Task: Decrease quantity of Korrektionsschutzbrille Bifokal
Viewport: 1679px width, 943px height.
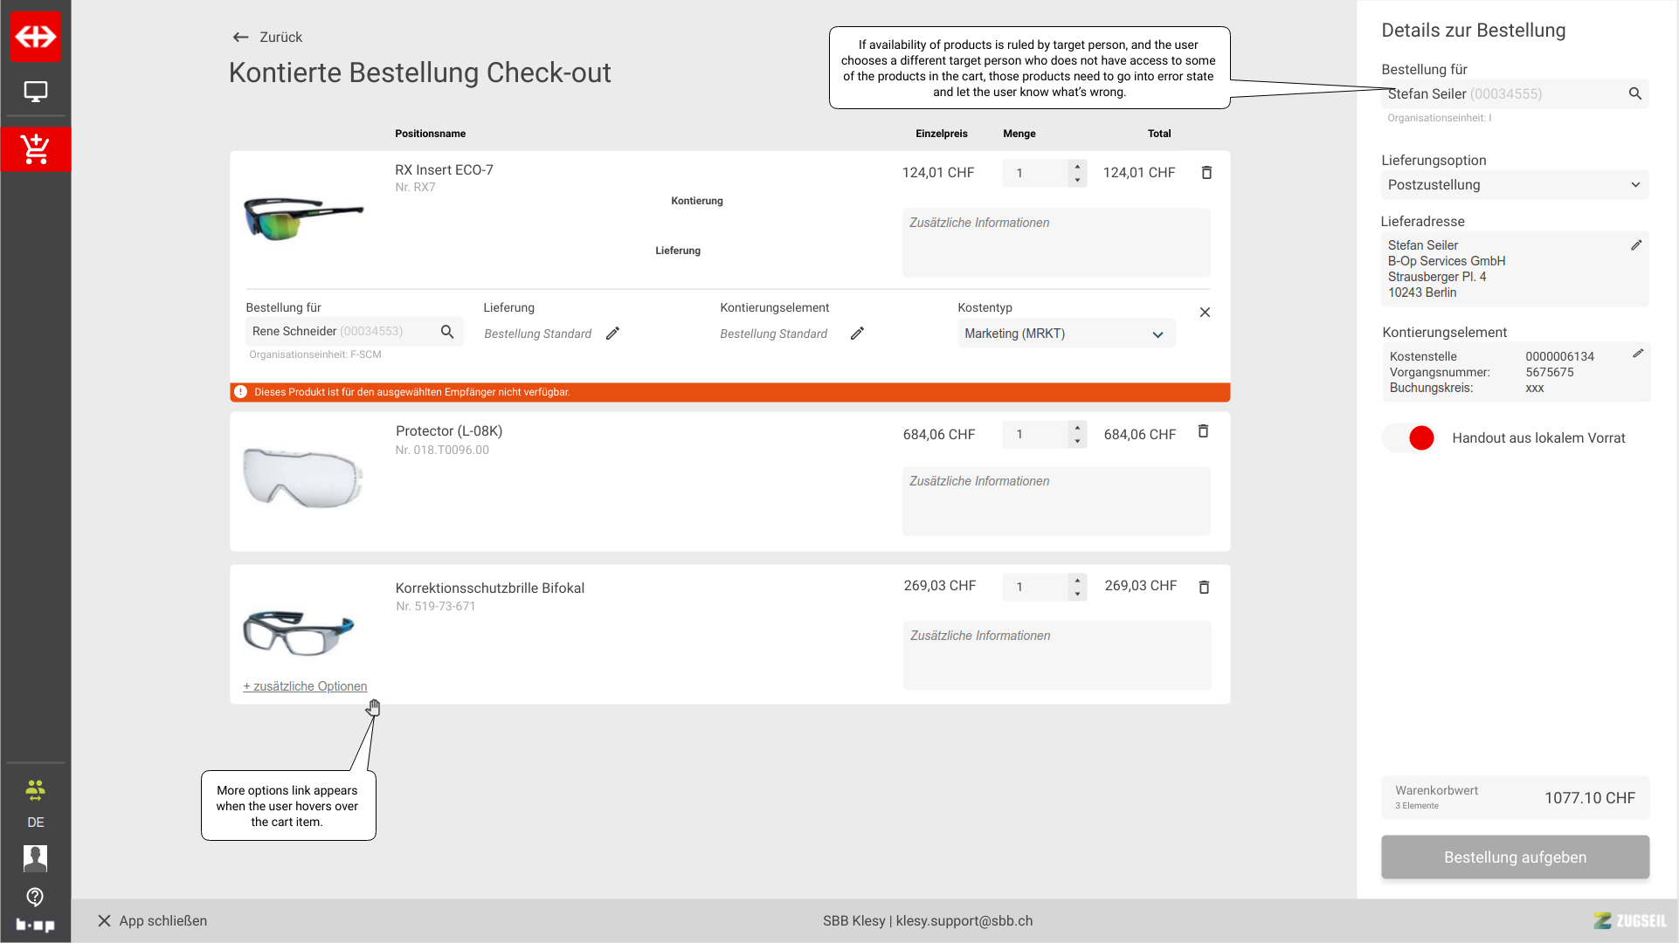Action: click(x=1077, y=594)
